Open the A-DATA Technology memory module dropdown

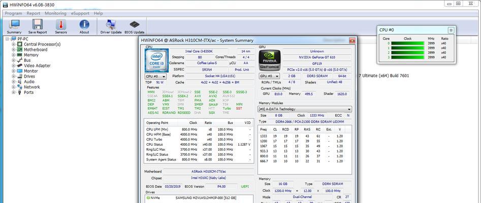tap(305, 109)
